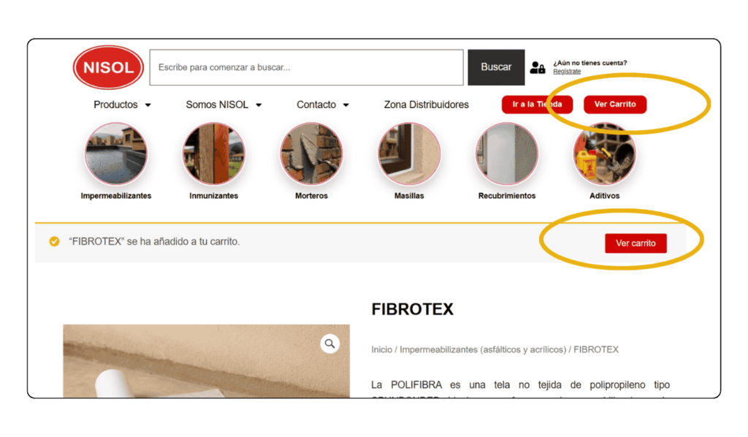
Task: Open Zona Distribuidores menu item
Action: tap(427, 104)
